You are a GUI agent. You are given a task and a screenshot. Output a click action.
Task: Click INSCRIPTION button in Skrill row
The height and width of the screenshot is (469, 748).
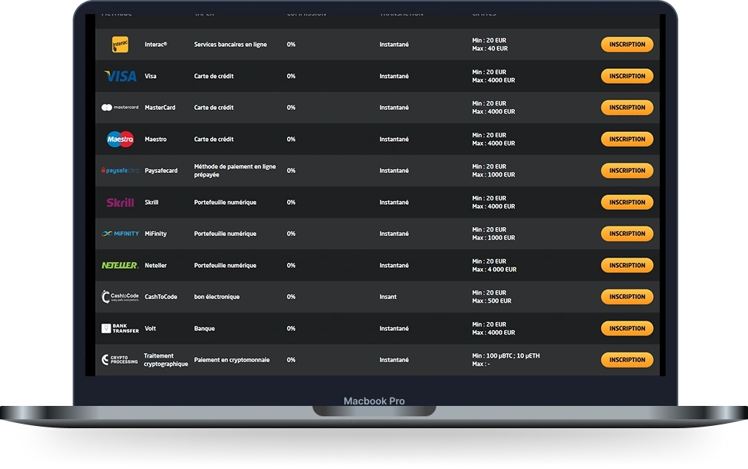point(627,203)
